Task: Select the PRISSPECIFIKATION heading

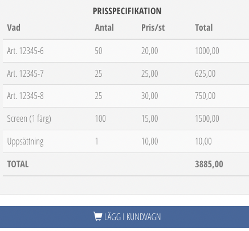Action: 127,11
